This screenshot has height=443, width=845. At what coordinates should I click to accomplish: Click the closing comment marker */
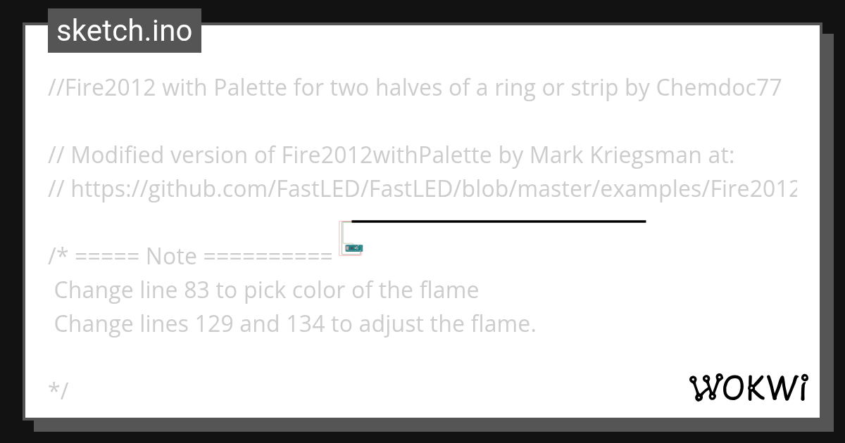pos(58,390)
